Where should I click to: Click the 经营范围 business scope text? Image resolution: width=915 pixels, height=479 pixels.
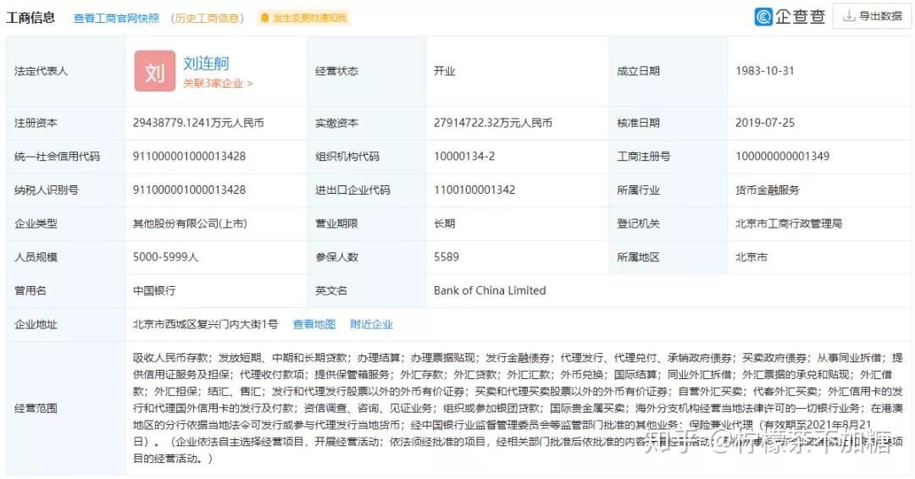pos(517,408)
